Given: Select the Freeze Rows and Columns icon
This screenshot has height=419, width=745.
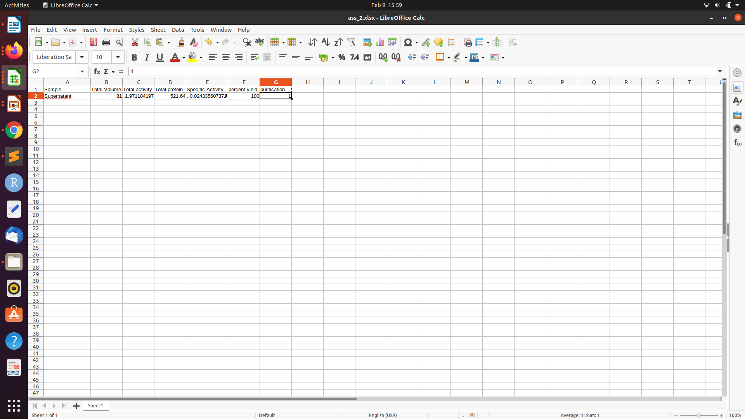Looking at the screenshot, I should [x=479, y=42].
